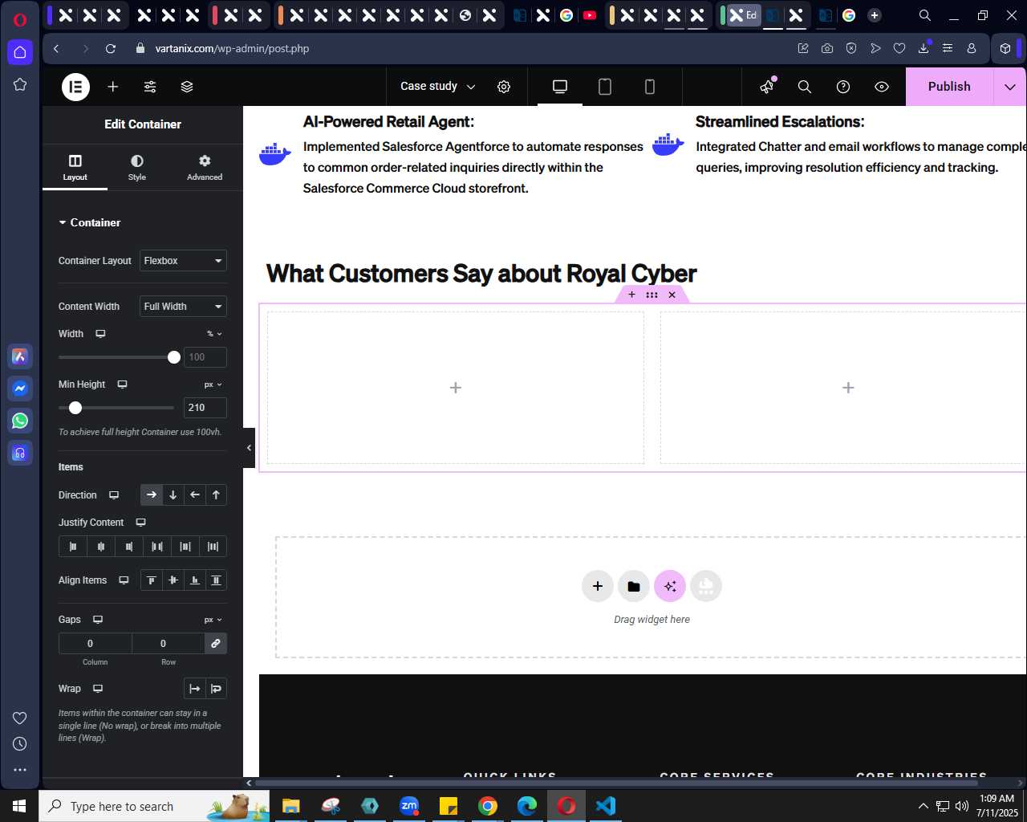Toggle the gaps link values icon

pos(216,644)
